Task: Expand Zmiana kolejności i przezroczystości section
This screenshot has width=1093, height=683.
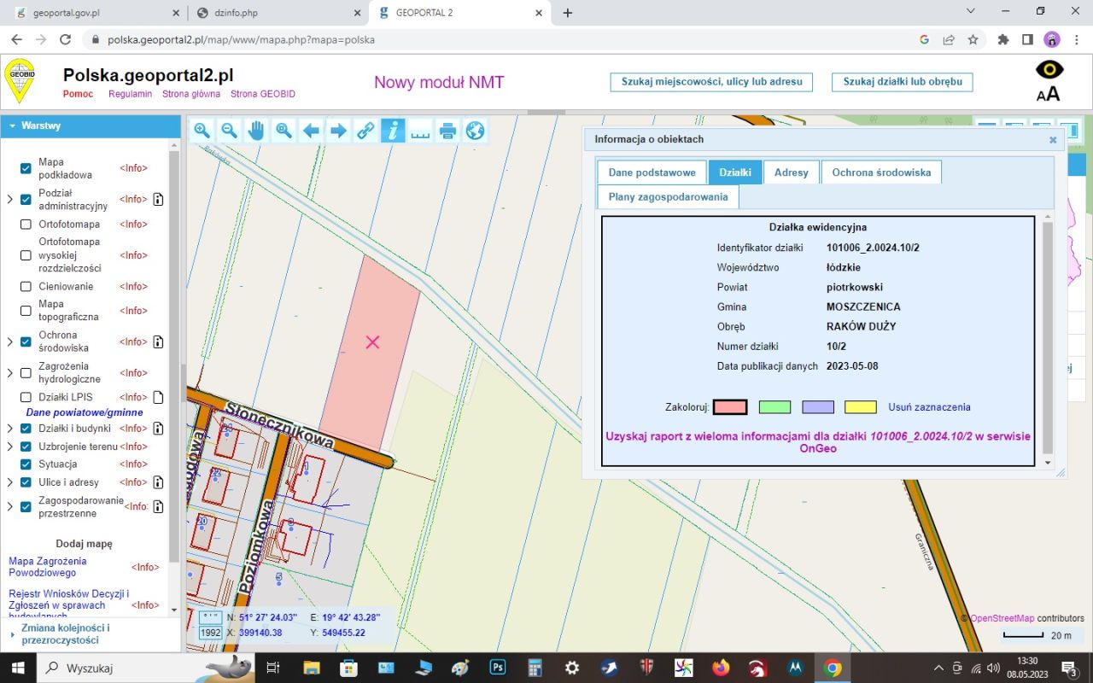Action: click(x=12, y=634)
